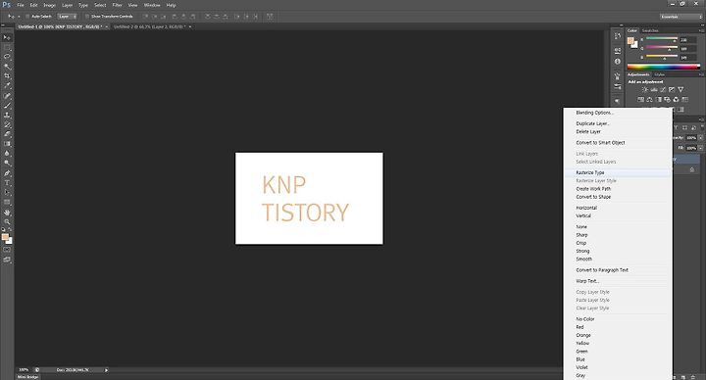This screenshot has height=380, width=706.
Task: Switch to Untitled-2 document tab
Action: click(150, 27)
